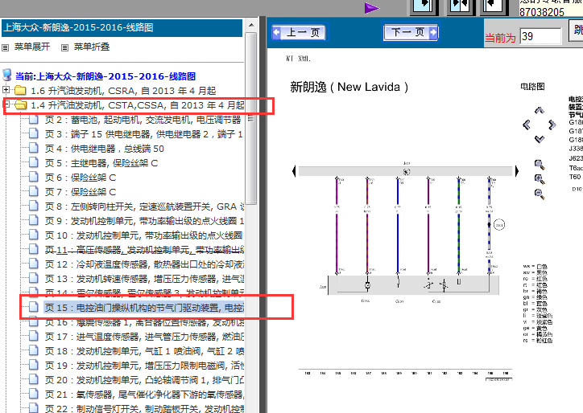Open 页 2 : 蓄电池, 起动电机
Viewport: 583px width, 413px height.
click(143, 120)
